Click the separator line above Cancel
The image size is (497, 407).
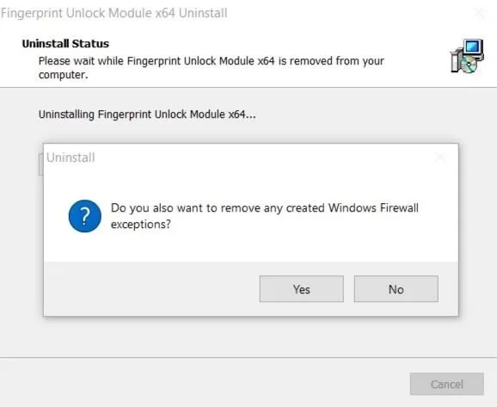tap(248, 357)
